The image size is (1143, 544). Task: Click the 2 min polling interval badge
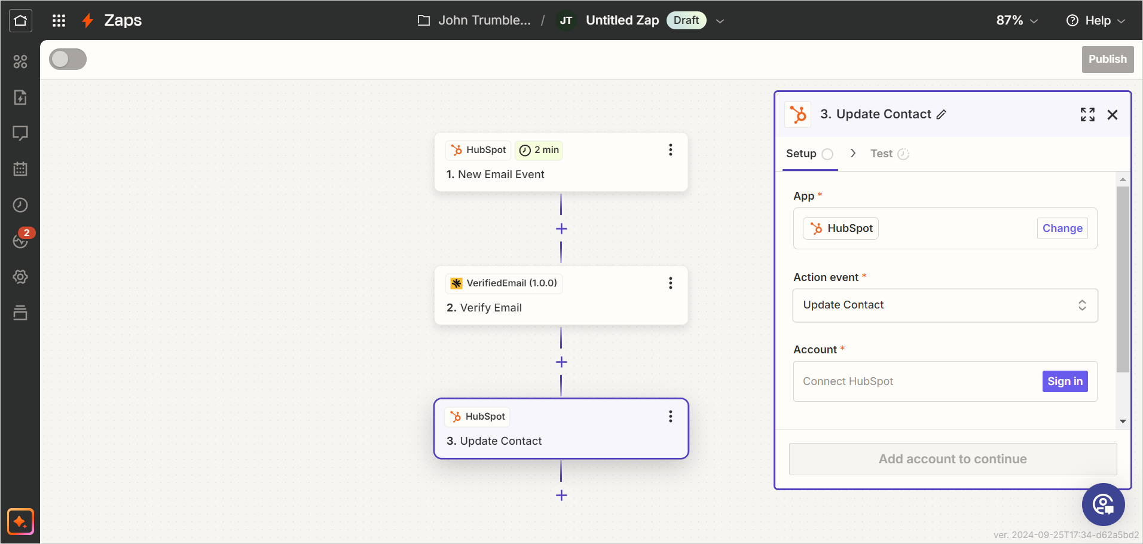coord(539,150)
